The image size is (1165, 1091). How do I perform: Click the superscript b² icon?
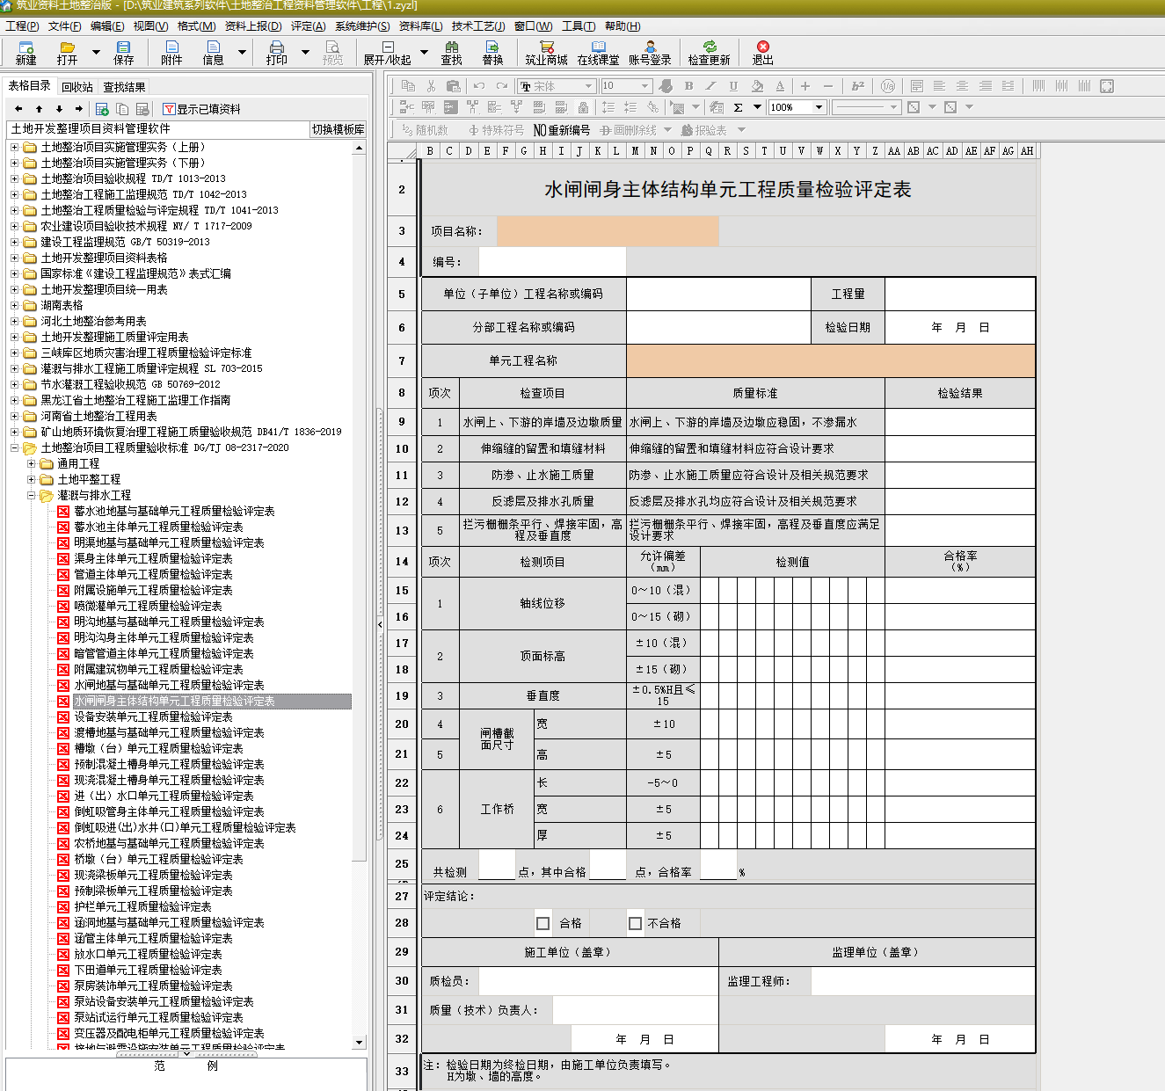pos(858,86)
